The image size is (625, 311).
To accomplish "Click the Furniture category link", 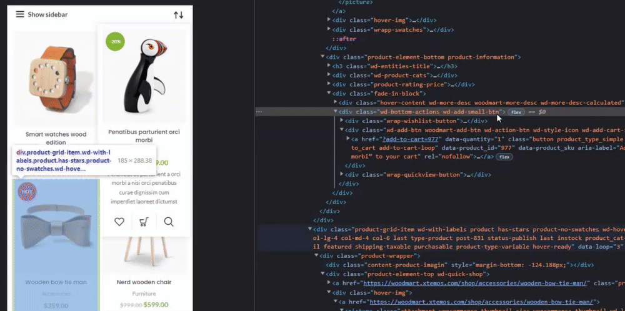I will click(144, 294).
